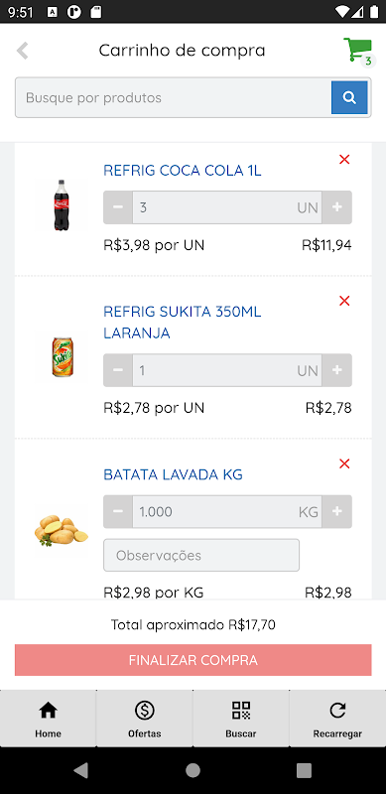
Task: Remove Batata Lavada KG from cart
Action: [x=344, y=463]
